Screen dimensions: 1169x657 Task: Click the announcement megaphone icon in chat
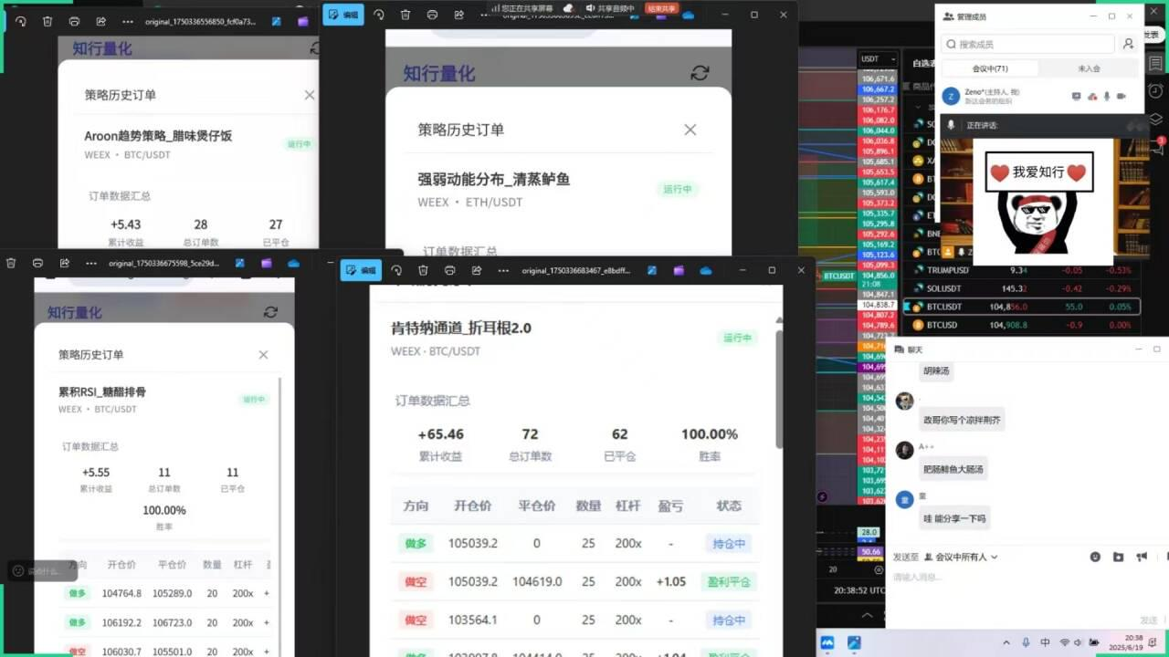click(1142, 557)
